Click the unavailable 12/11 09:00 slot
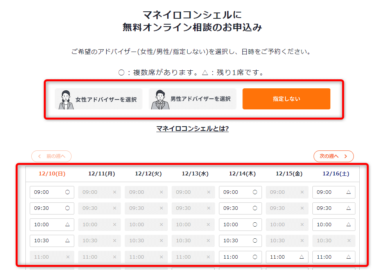The height and width of the screenshot is (270, 382). (x=99, y=192)
